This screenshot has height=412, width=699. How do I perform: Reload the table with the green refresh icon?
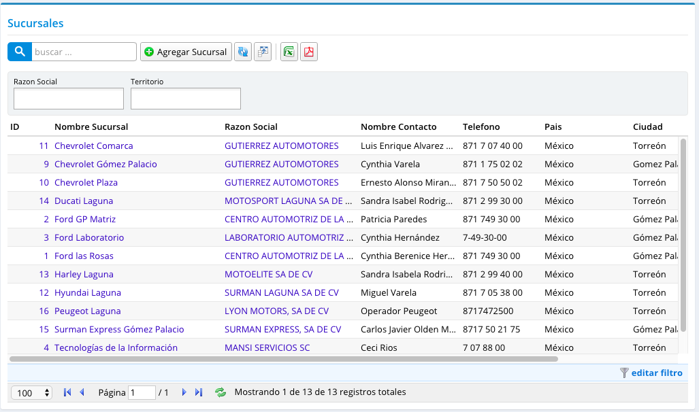click(221, 392)
